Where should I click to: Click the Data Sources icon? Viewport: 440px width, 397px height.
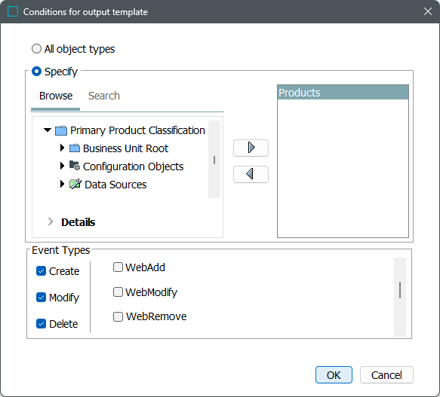pos(75,184)
